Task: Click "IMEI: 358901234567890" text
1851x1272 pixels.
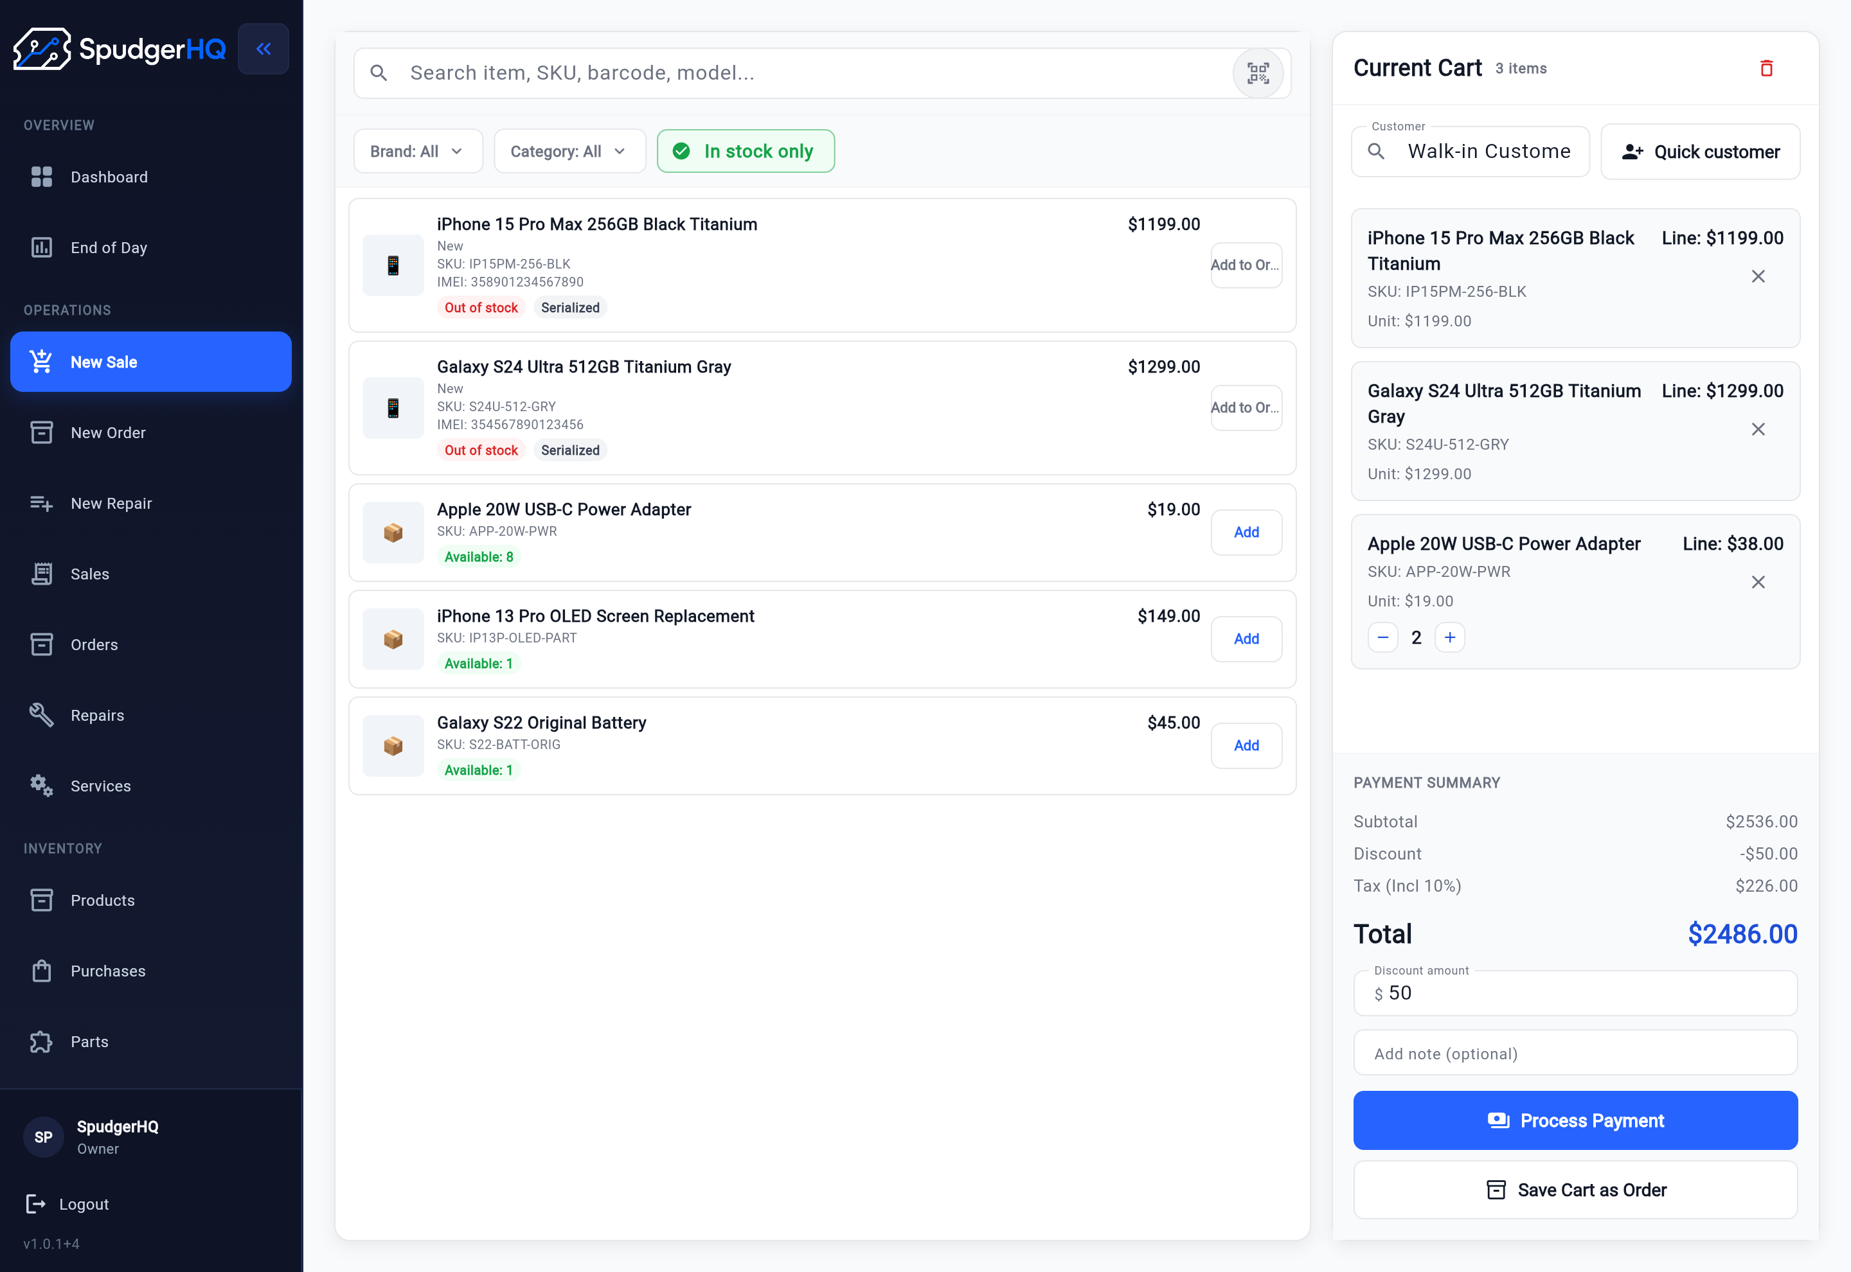Action: tap(510, 282)
